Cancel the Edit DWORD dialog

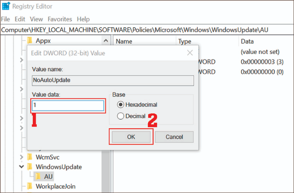click(x=174, y=137)
